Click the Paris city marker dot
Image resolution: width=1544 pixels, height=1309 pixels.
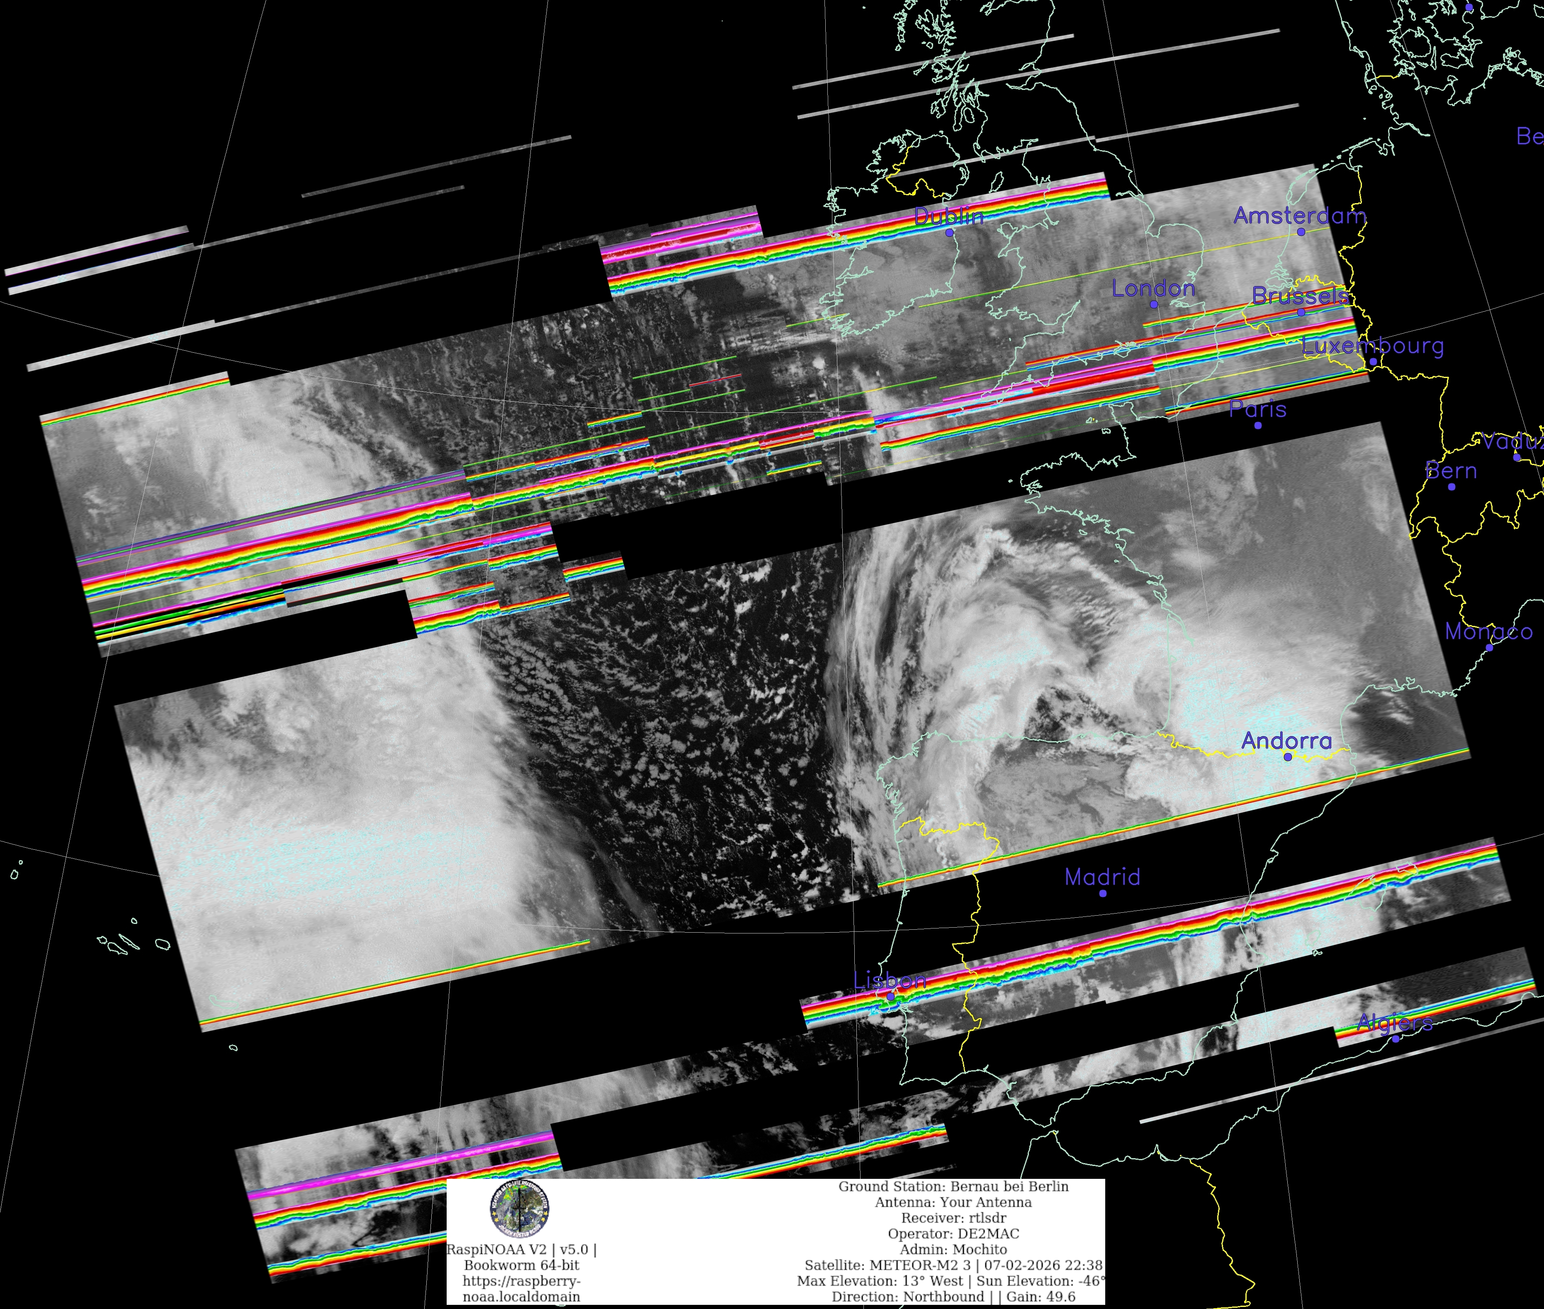[1257, 425]
